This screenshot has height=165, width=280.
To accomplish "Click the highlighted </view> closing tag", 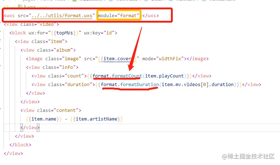I will (x=30, y=128).
